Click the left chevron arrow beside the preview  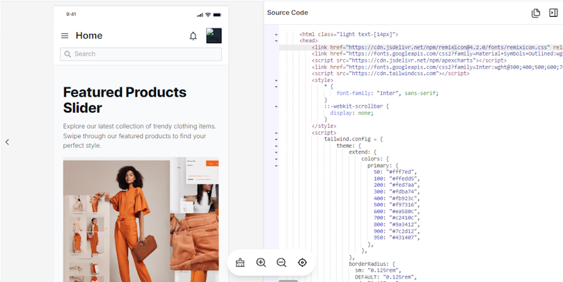click(x=7, y=142)
